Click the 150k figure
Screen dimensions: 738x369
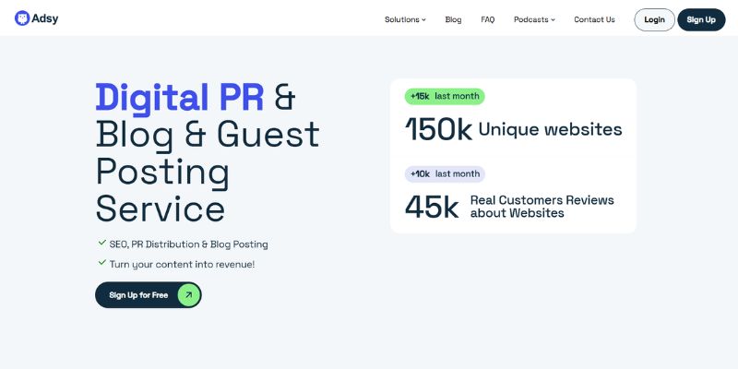pyautogui.click(x=438, y=129)
